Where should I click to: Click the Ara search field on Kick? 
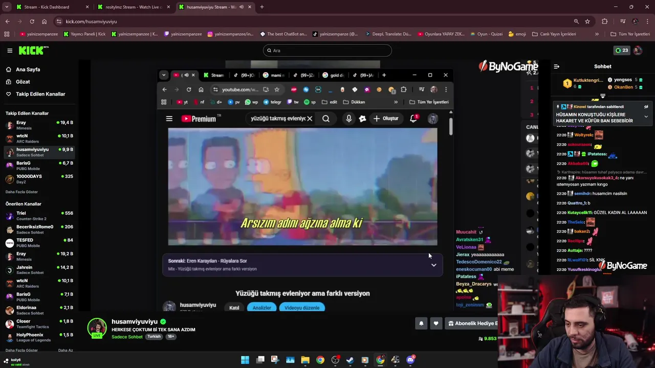327,50
